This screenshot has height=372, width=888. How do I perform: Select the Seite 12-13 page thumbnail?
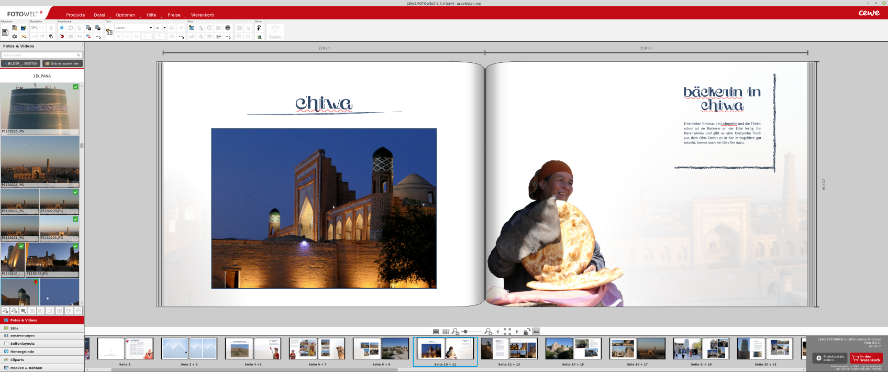pos(508,349)
